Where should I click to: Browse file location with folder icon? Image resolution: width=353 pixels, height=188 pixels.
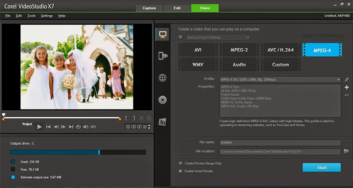pyautogui.click(x=346, y=151)
